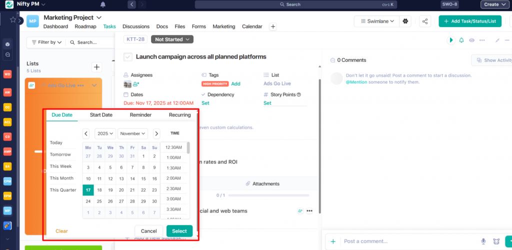Expand the year 2025 dropdown
The height and width of the screenshot is (250, 512).
[105, 133]
